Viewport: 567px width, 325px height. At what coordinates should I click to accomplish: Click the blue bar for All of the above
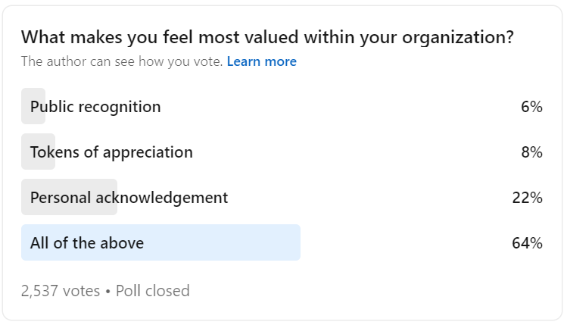pyautogui.click(x=161, y=242)
